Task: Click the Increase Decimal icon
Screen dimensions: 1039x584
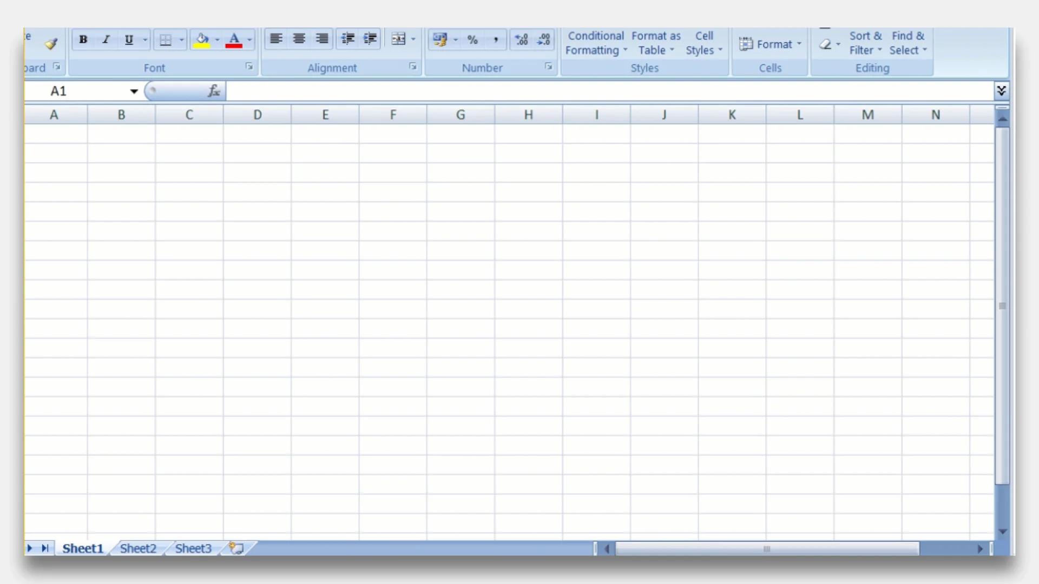Action: (x=522, y=39)
